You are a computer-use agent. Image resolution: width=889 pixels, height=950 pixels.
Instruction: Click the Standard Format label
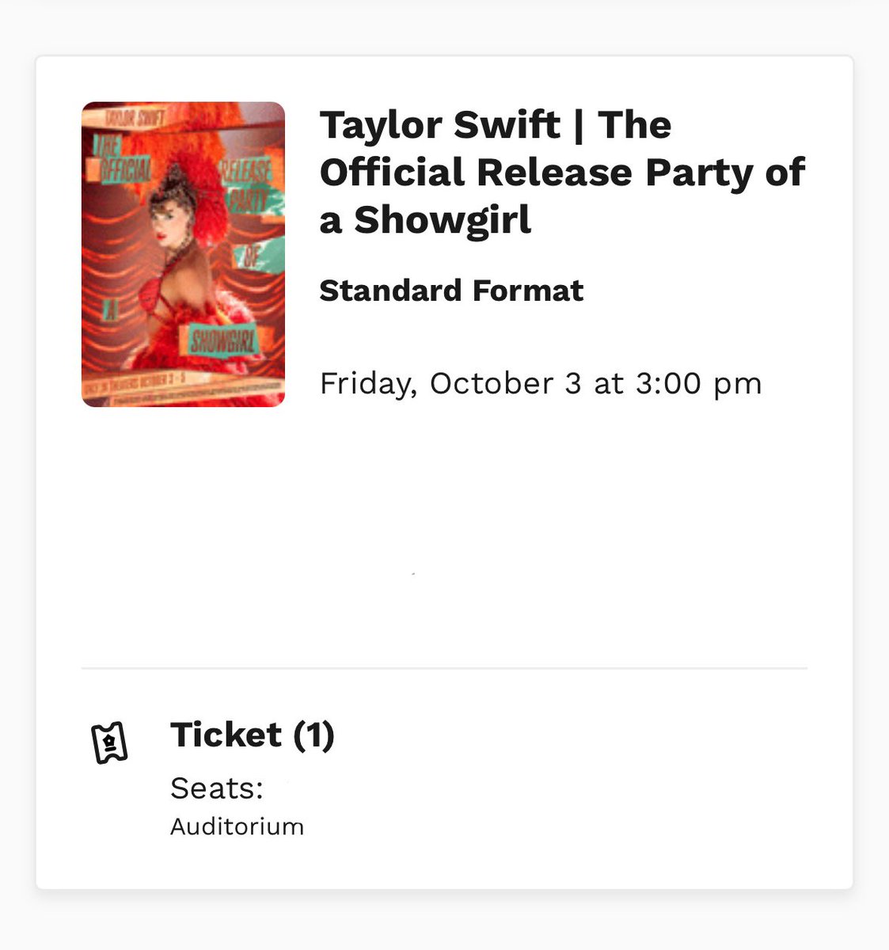tap(451, 291)
